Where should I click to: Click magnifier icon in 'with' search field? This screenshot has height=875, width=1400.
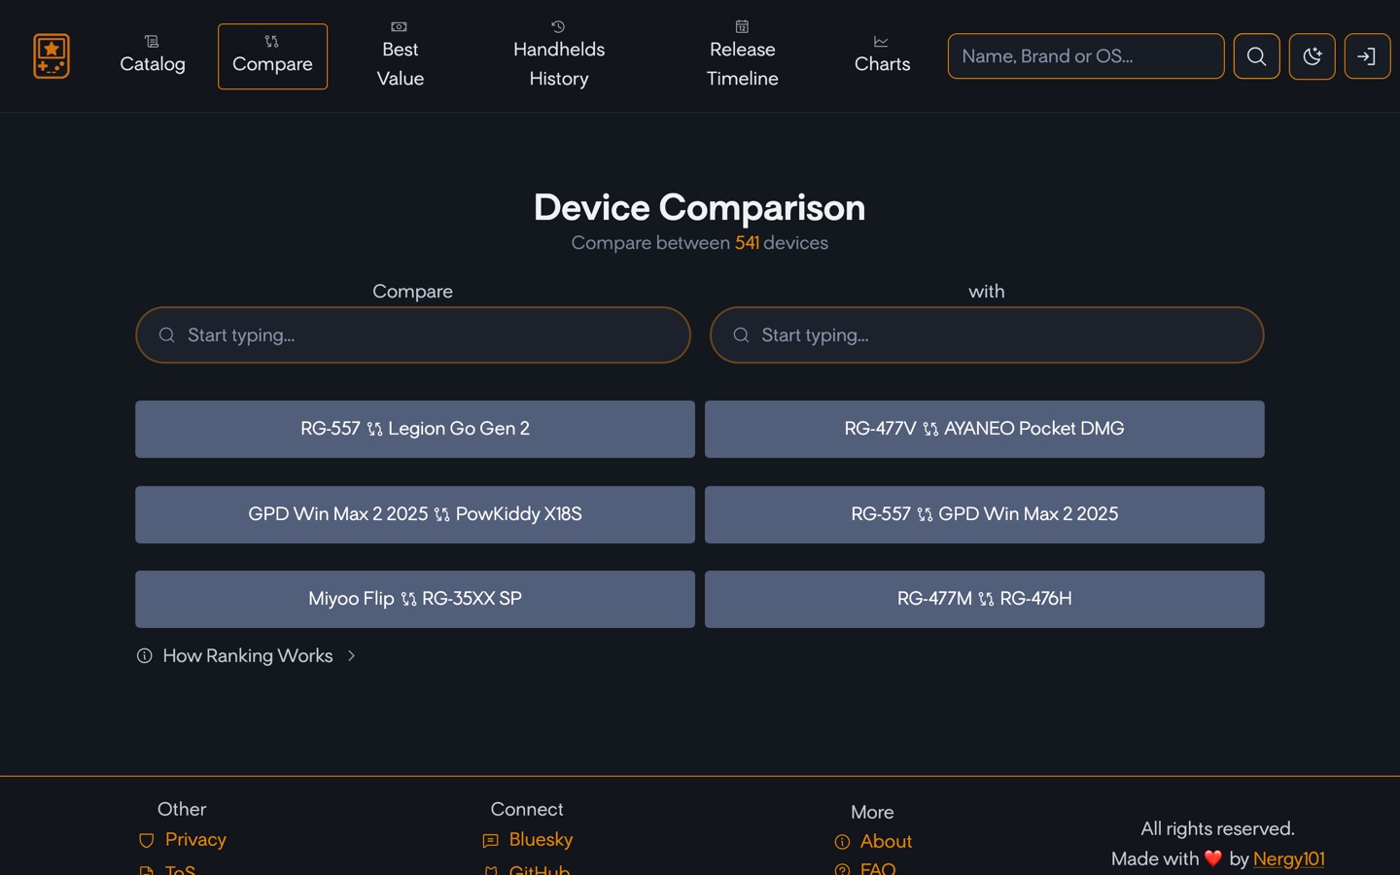click(x=741, y=335)
